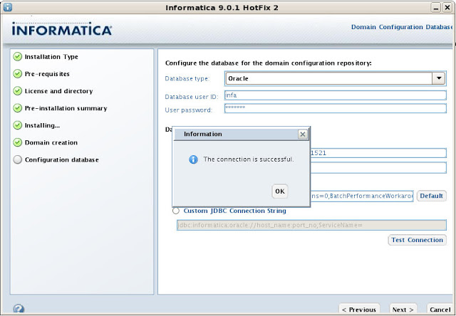Click the Test Connection button
The height and width of the screenshot is (316, 456).
tap(417, 240)
